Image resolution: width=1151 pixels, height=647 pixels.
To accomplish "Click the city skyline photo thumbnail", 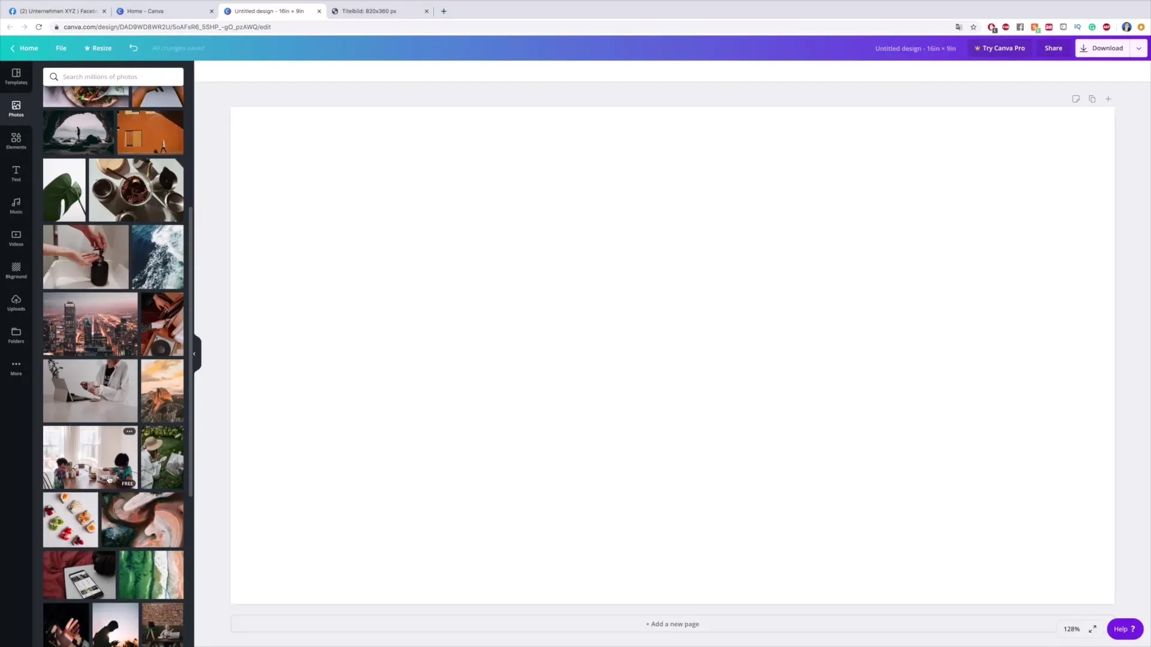I will pyautogui.click(x=89, y=322).
